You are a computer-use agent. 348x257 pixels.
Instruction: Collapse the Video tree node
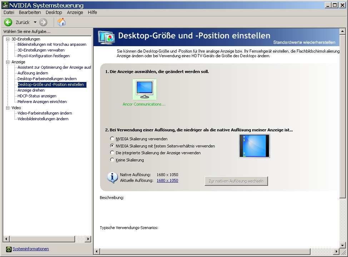pyautogui.click(x=8, y=108)
